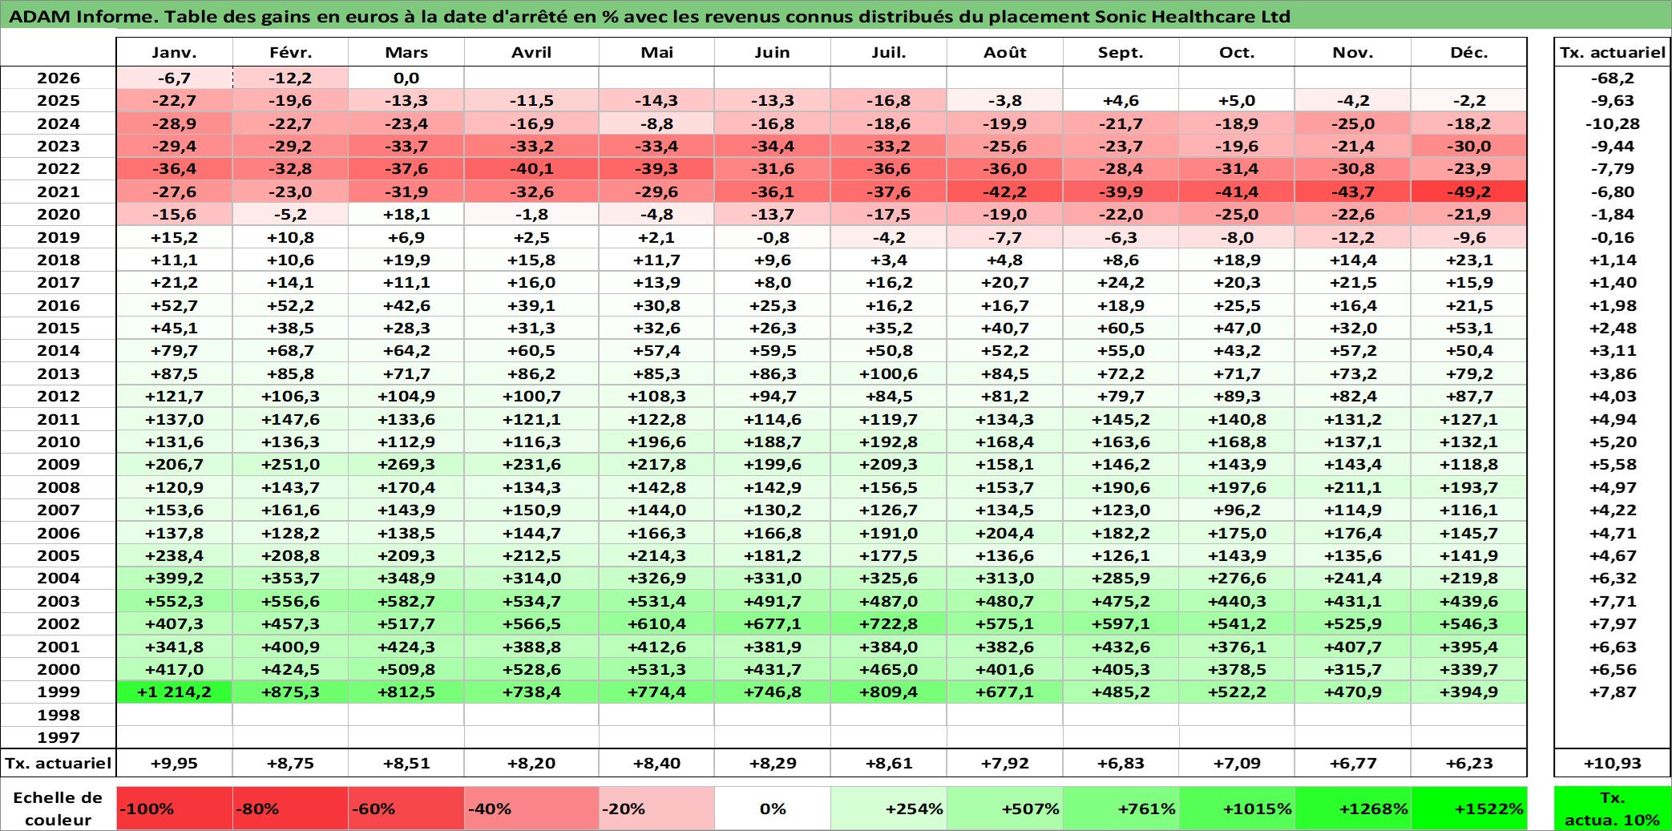Click the 0% color scale cell

tap(773, 809)
